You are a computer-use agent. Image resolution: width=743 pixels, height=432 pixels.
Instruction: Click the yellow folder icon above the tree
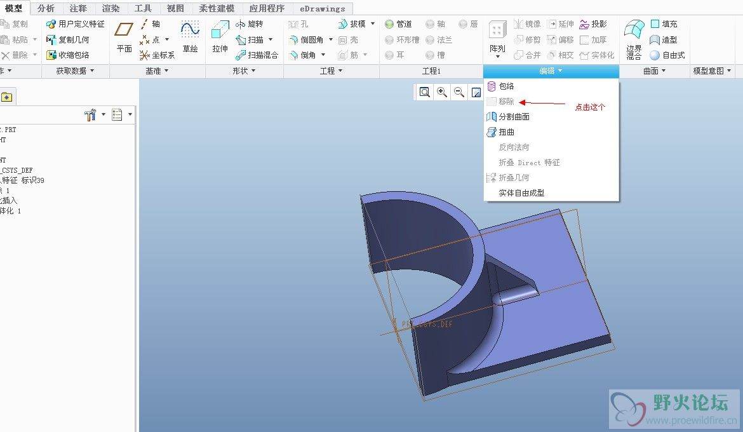pos(6,97)
